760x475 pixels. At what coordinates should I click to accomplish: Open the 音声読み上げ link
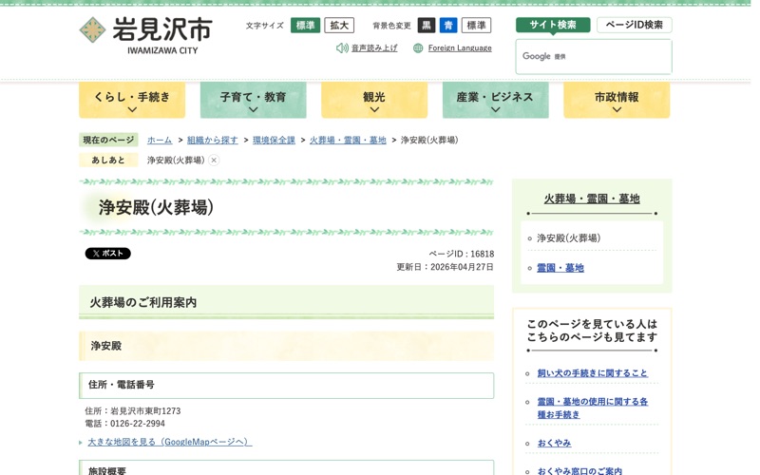click(x=374, y=48)
